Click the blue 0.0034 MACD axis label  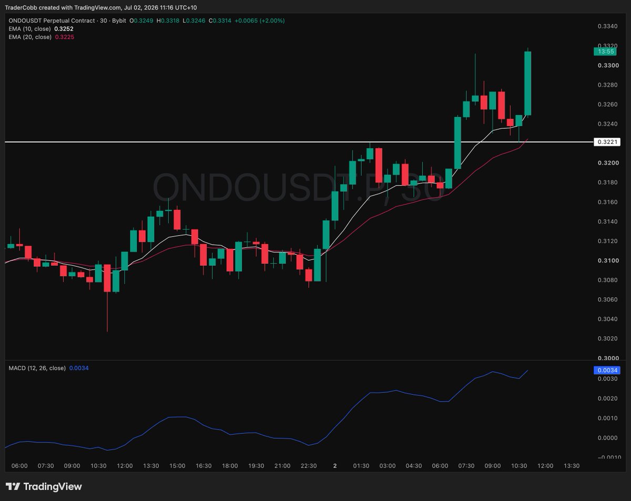pos(607,370)
